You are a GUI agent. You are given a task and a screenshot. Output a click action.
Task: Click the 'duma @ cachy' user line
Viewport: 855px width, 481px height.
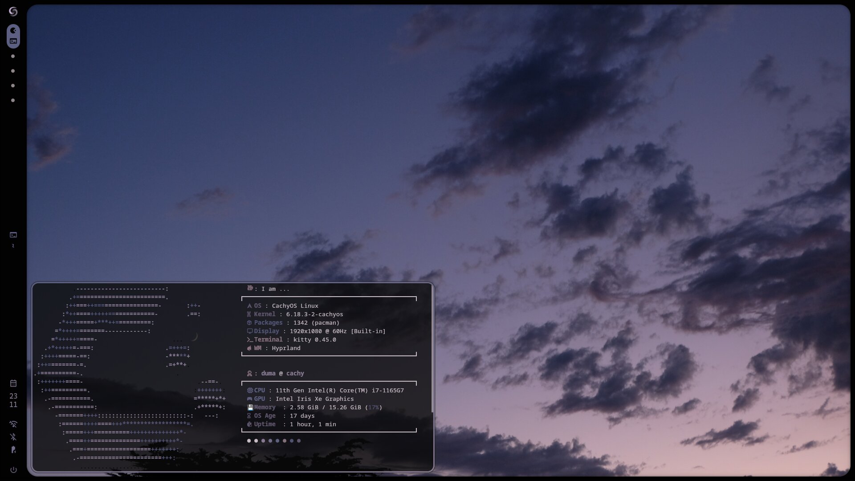tap(282, 374)
